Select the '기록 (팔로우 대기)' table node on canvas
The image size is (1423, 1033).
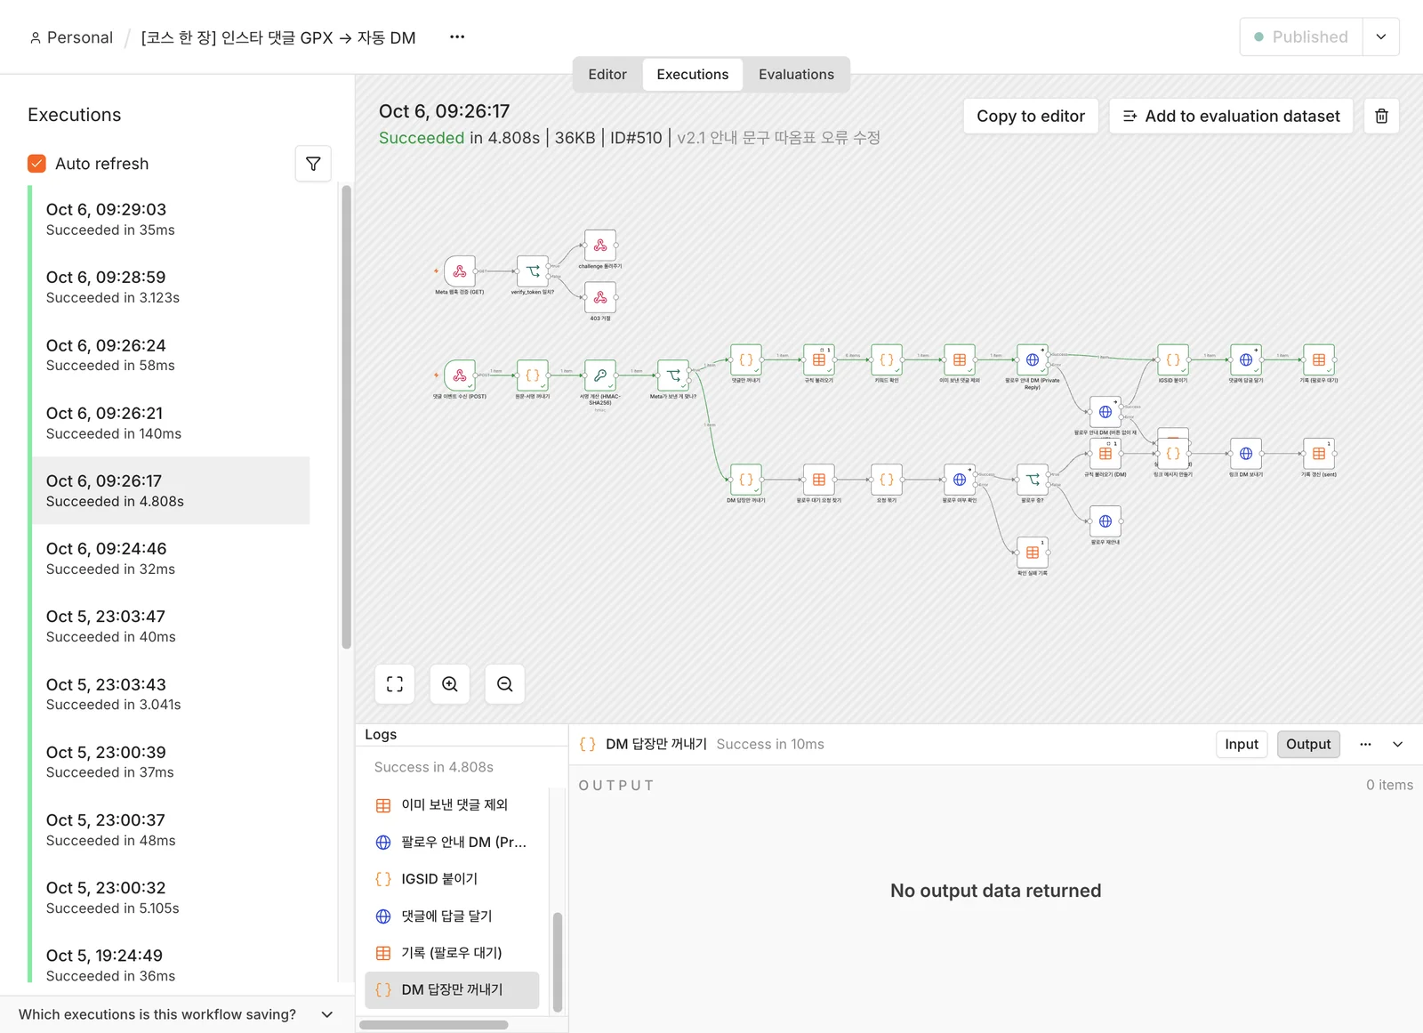1319,359
